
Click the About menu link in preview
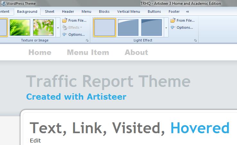(x=136, y=52)
